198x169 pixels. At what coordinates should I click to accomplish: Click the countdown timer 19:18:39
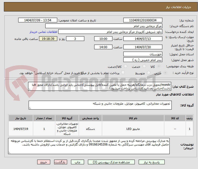[x=48, y=39]
